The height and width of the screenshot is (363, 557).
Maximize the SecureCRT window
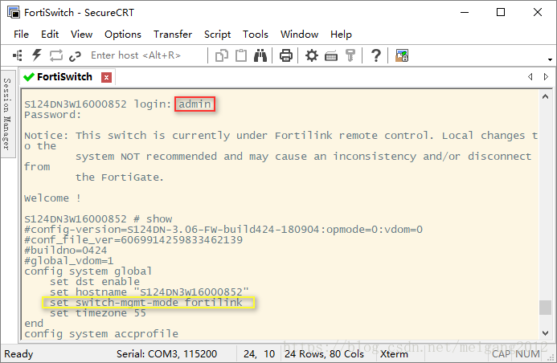[501, 12]
